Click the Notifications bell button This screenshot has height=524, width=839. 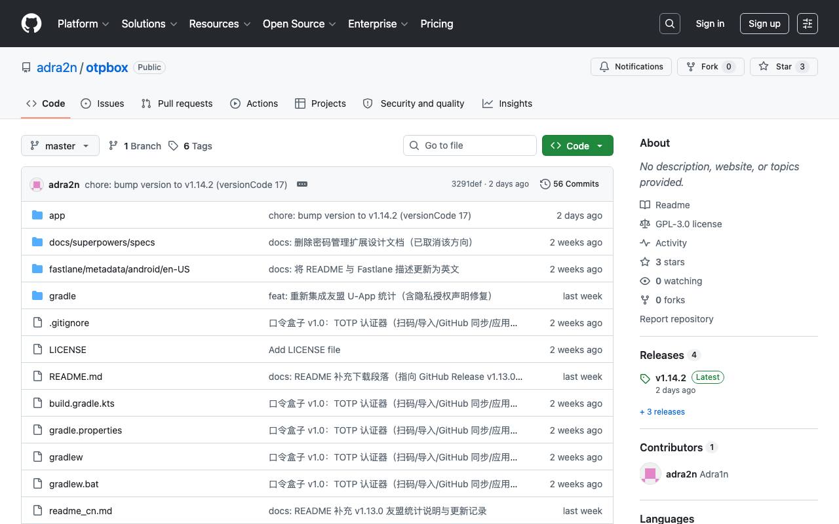coord(633,67)
